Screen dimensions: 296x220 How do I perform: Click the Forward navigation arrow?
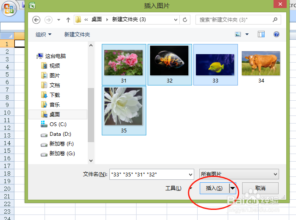pyautogui.click(x=48, y=20)
